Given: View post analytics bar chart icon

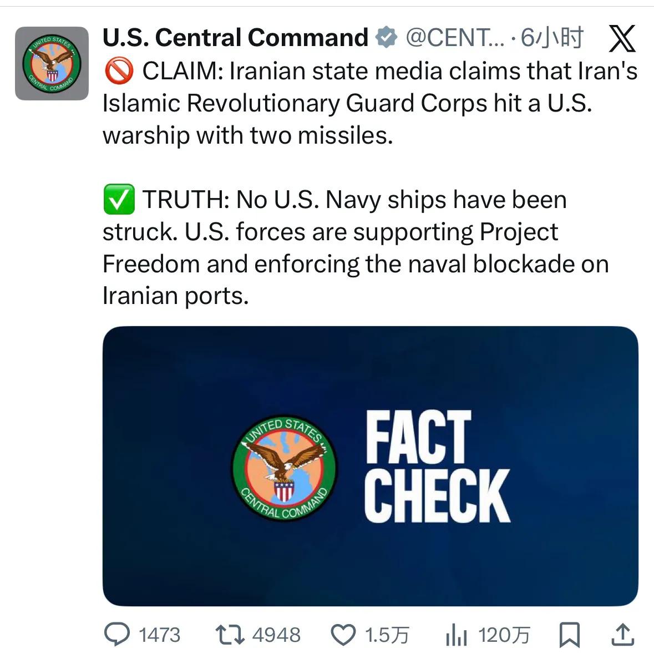Looking at the screenshot, I should pos(457,635).
